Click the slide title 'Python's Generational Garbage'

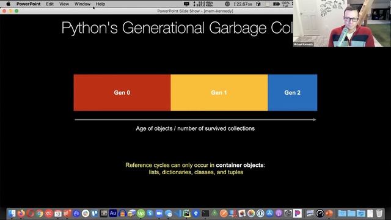164,28
